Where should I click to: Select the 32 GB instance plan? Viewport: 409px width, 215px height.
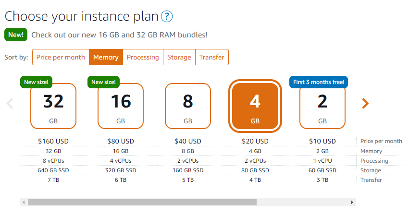(x=53, y=106)
